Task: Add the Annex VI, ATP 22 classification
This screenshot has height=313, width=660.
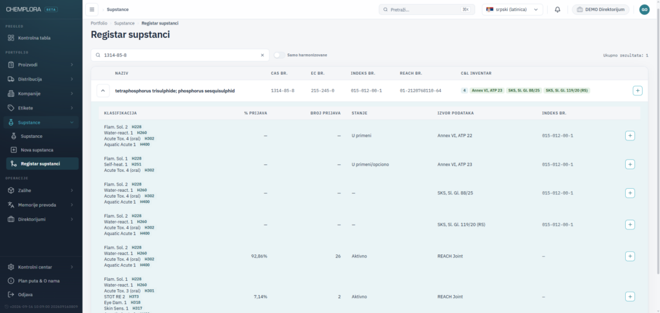Action: click(630, 135)
